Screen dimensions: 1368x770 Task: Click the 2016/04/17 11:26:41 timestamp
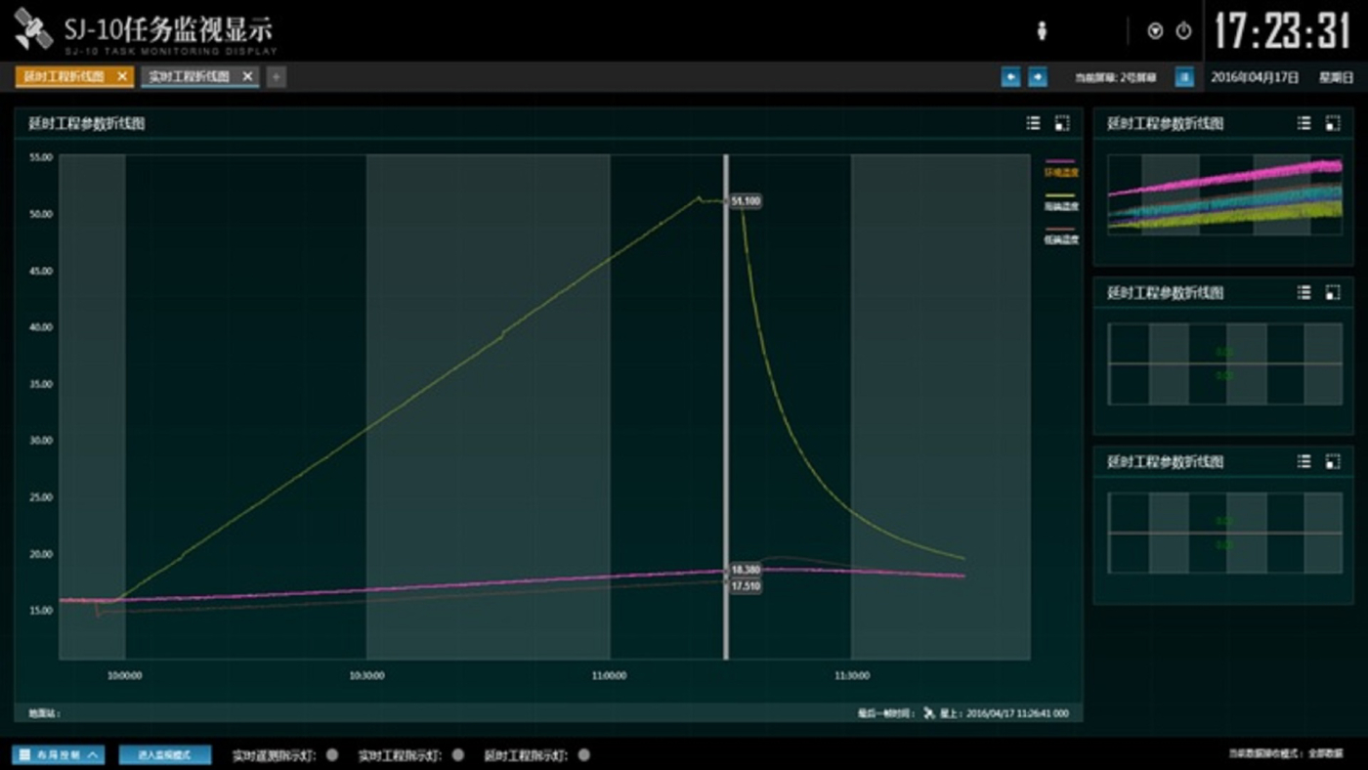[x=1017, y=713]
